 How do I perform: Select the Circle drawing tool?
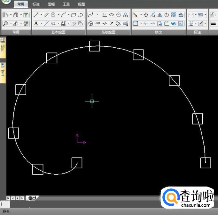[53, 15]
